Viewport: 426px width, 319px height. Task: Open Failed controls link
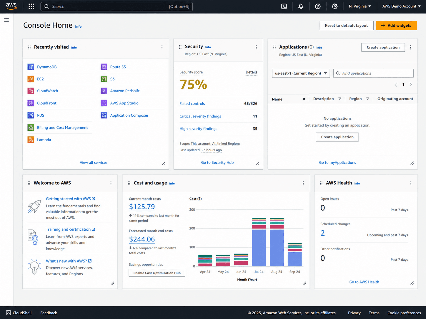pos(192,104)
